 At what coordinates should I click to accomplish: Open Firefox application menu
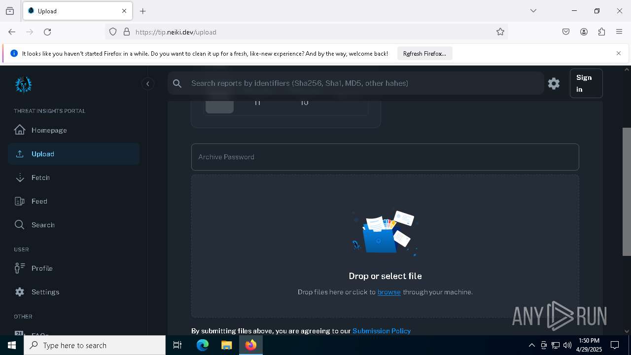coord(619,32)
